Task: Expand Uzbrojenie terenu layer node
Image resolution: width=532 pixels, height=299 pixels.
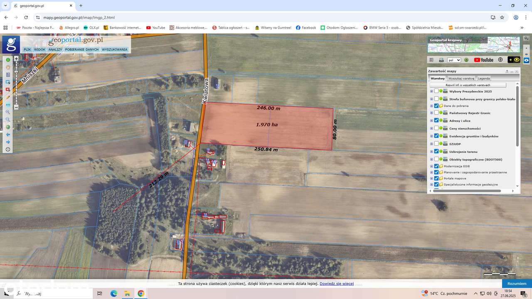Action: [x=431, y=152]
